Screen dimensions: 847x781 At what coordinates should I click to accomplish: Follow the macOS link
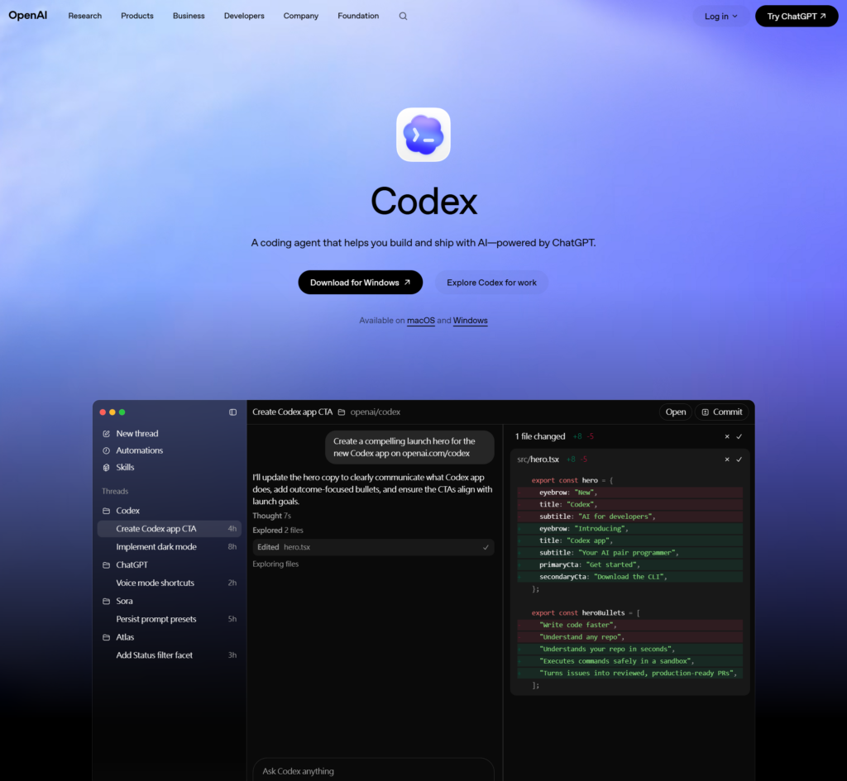coord(421,321)
